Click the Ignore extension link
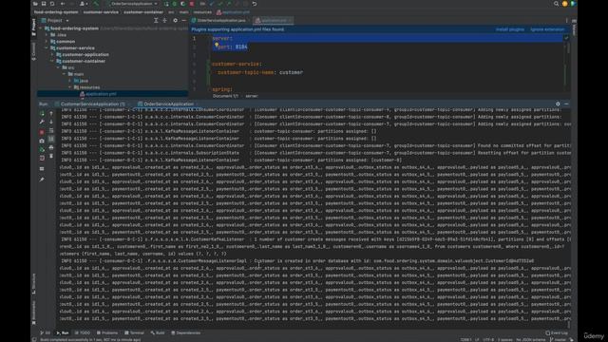608x342 pixels. 547,29
